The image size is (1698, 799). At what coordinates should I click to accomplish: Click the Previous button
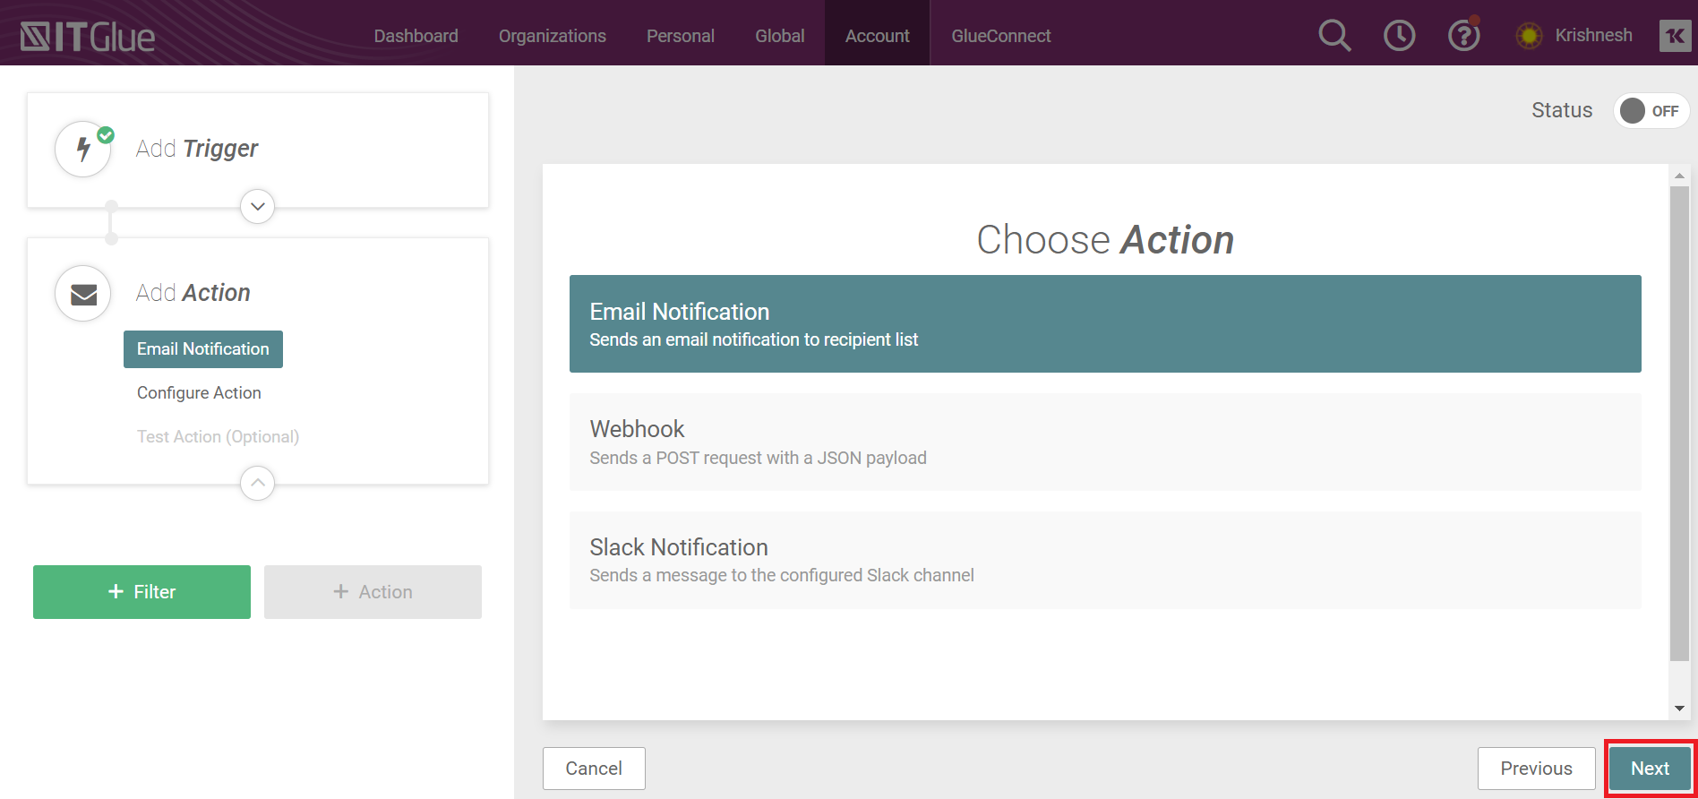point(1536,769)
